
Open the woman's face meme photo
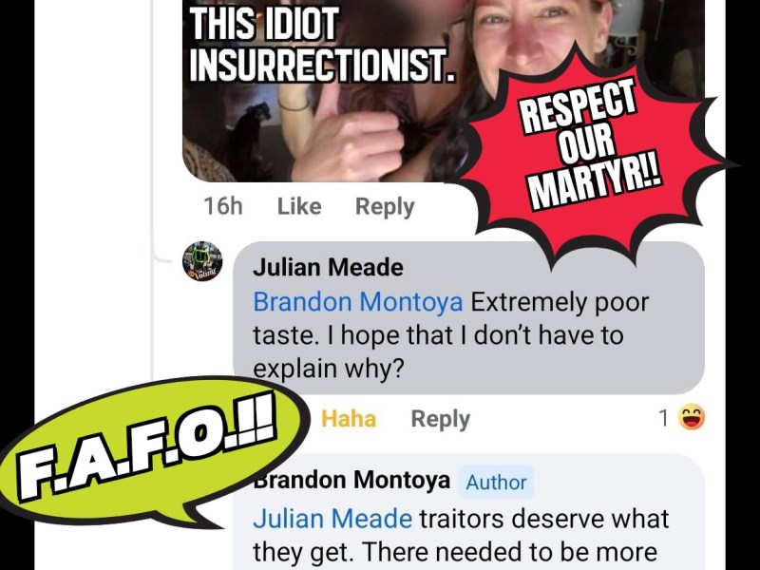[444, 90]
